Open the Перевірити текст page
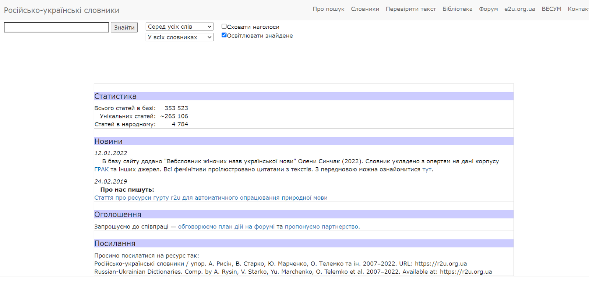 [x=410, y=9]
